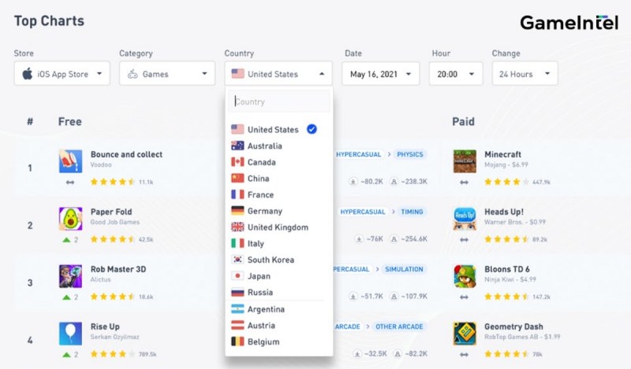Select Belgium in the country list
The width and height of the screenshot is (631, 369).
click(279, 341)
